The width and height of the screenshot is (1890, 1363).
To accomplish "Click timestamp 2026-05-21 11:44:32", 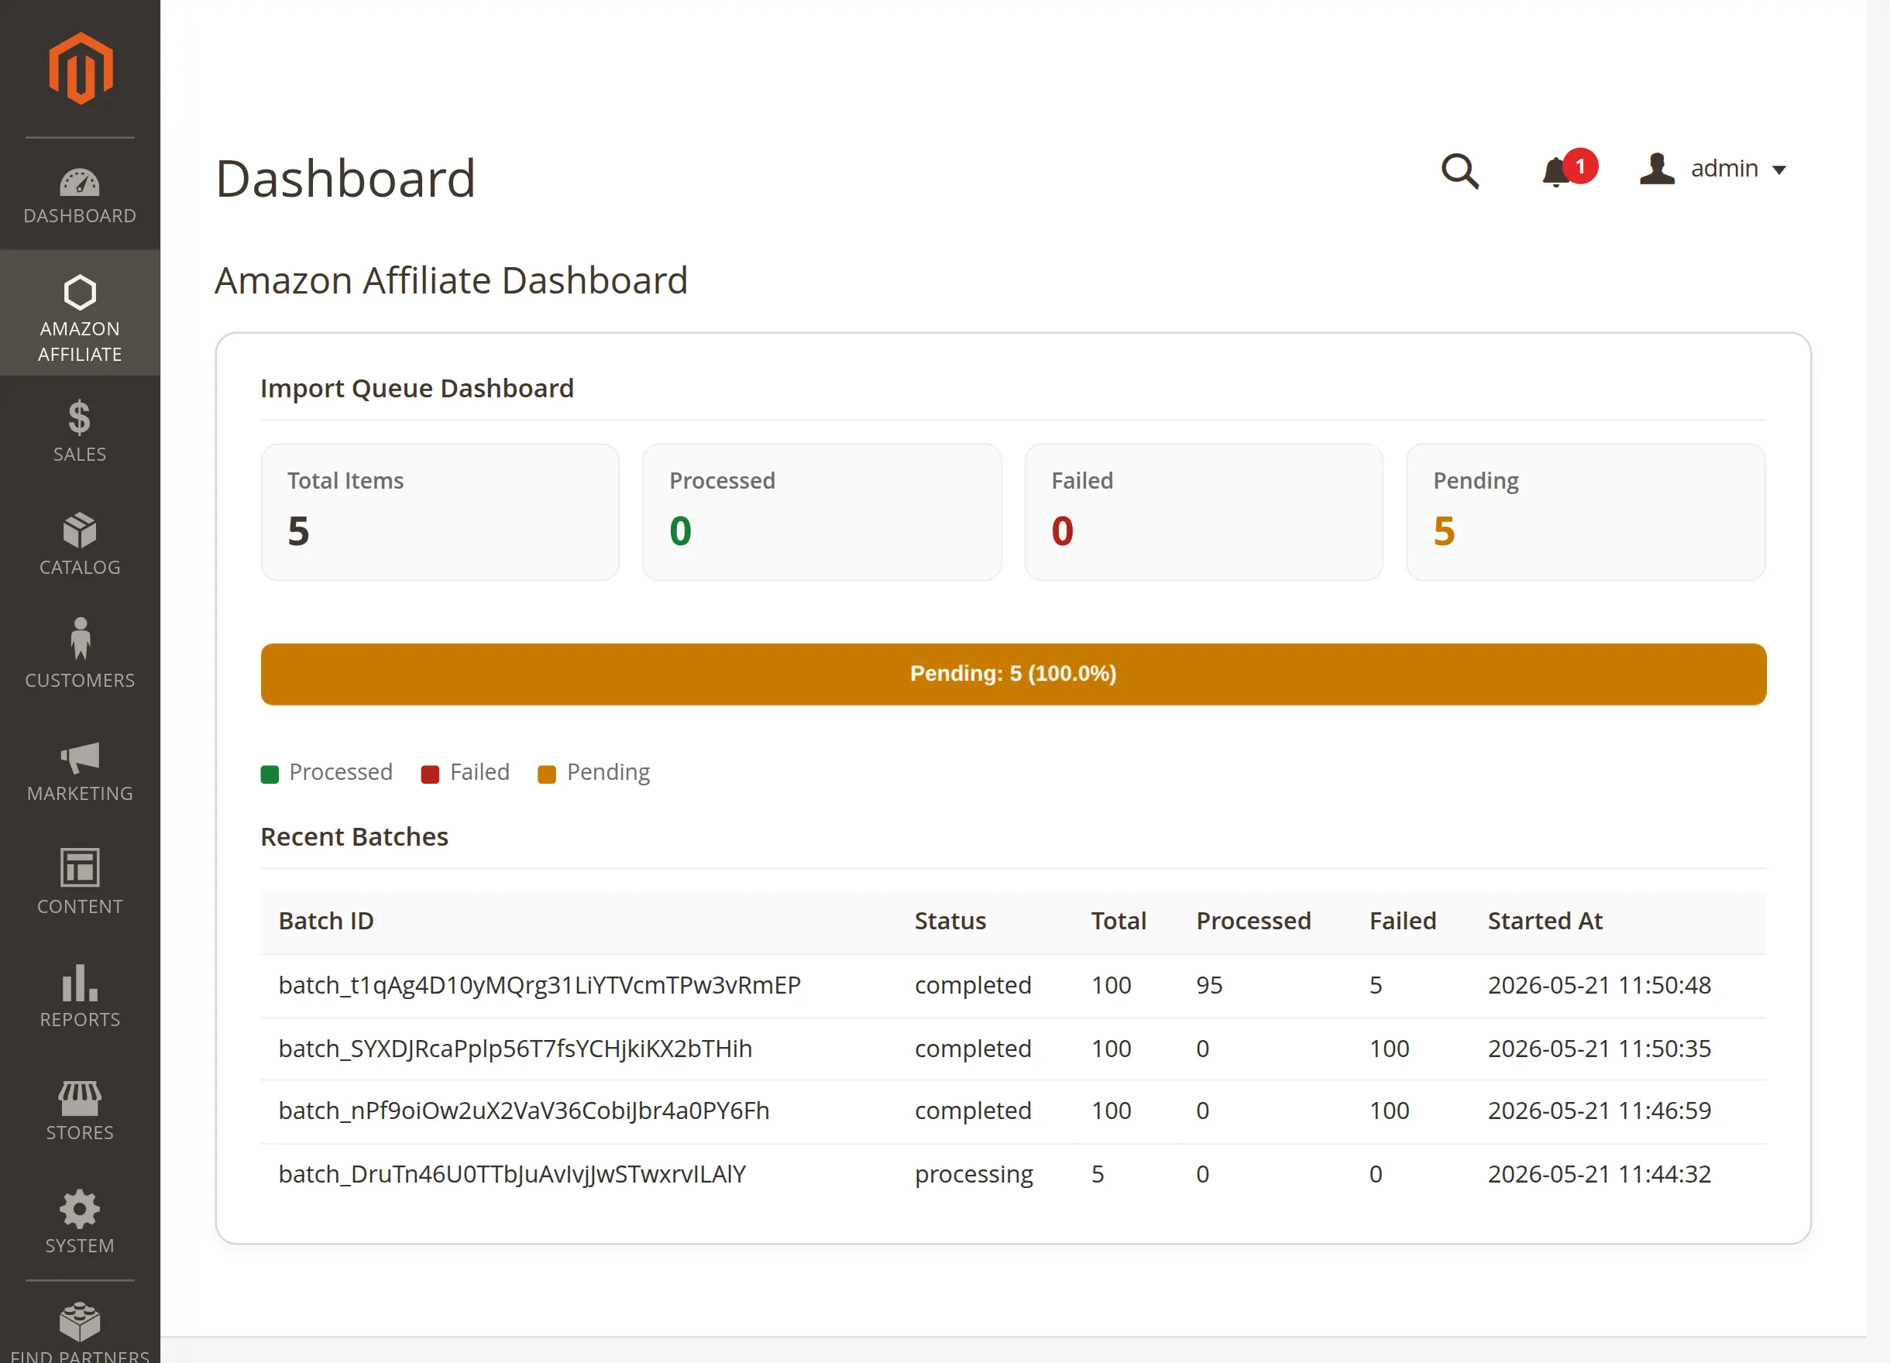I will pyautogui.click(x=1600, y=1175).
